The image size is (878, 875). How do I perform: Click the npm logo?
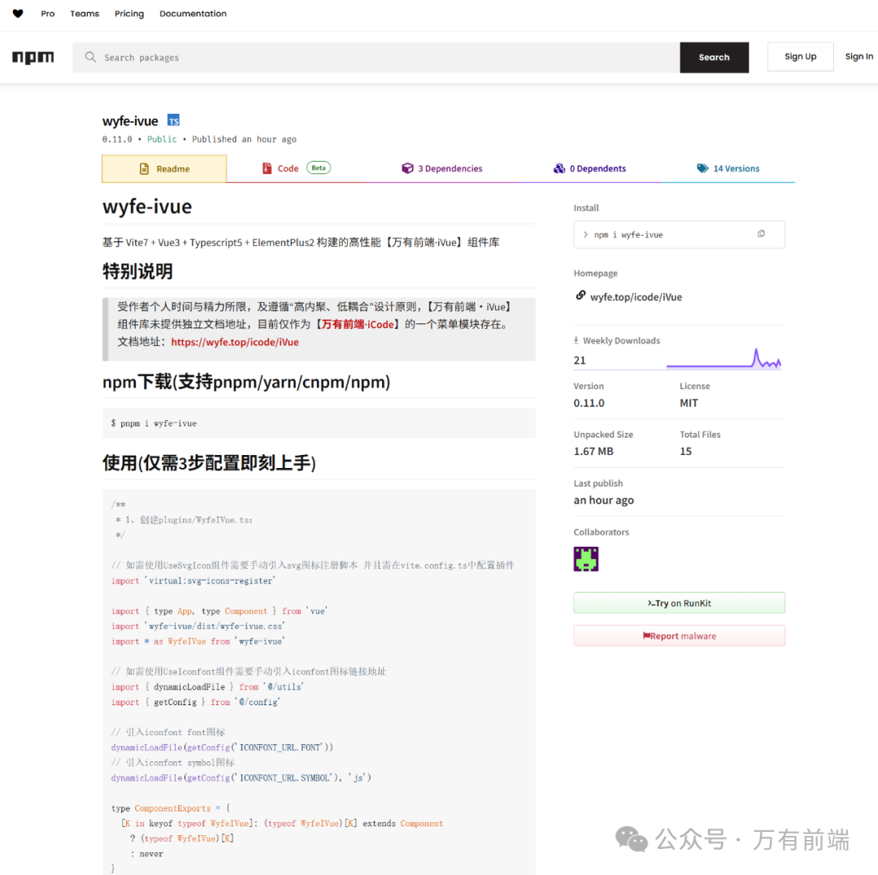33,57
